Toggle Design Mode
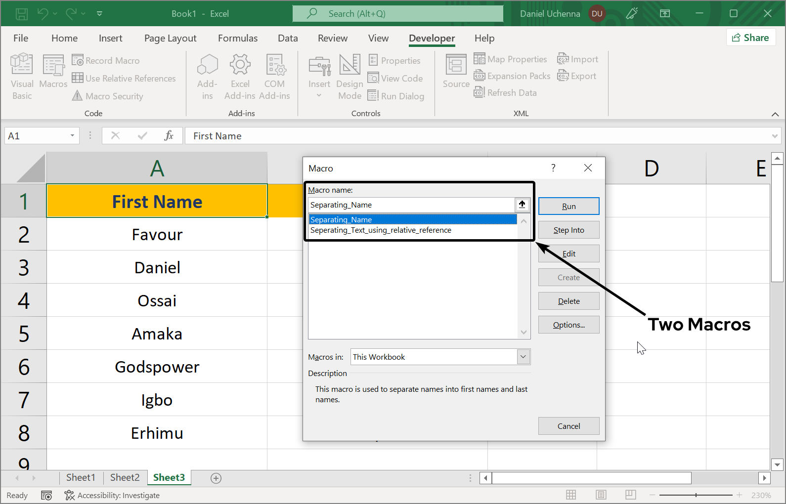Image resolution: width=786 pixels, height=504 pixels. [349, 76]
